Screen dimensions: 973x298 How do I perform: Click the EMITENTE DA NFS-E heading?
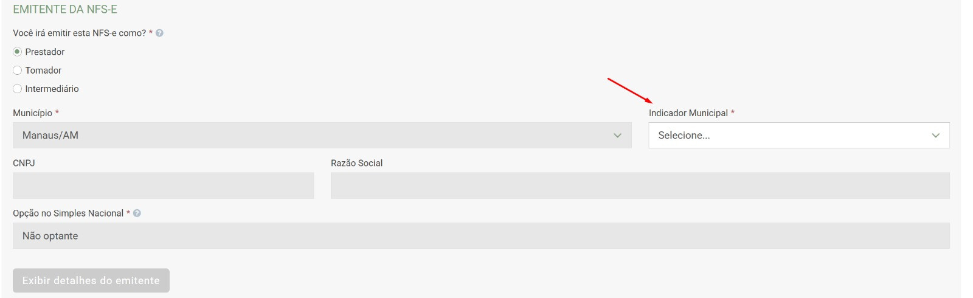pyautogui.click(x=65, y=10)
